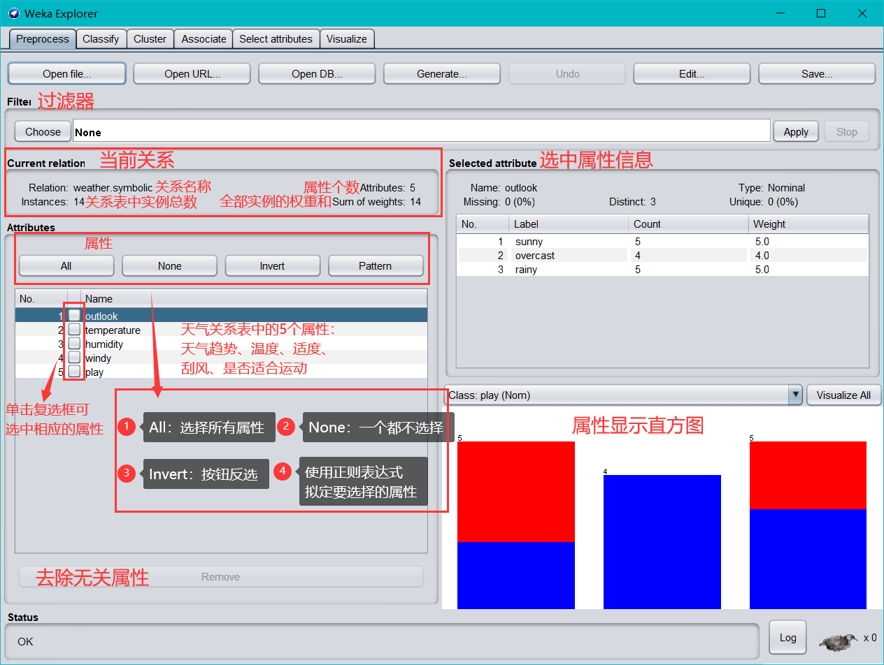The width and height of the screenshot is (884, 665).
Task: Click the filter name field showing None
Action: coord(422,131)
